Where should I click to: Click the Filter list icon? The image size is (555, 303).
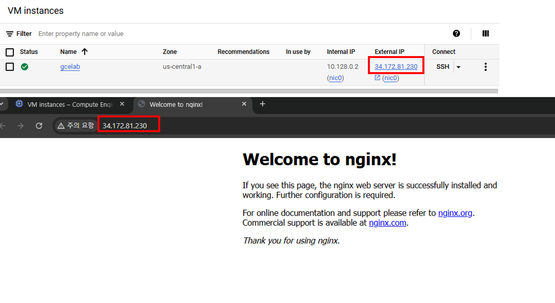pos(10,34)
